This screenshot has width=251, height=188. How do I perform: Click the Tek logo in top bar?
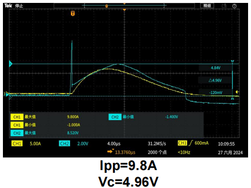(8, 6)
